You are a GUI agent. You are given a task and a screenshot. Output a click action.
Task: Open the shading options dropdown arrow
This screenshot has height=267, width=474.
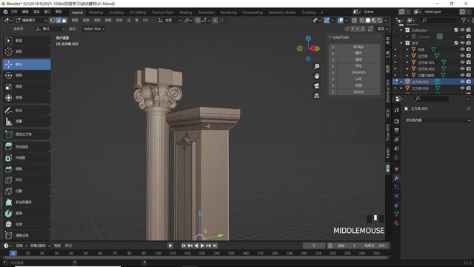(x=387, y=20)
